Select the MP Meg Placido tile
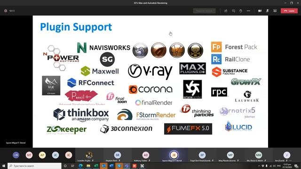The image size is (301, 169). click(230, 155)
